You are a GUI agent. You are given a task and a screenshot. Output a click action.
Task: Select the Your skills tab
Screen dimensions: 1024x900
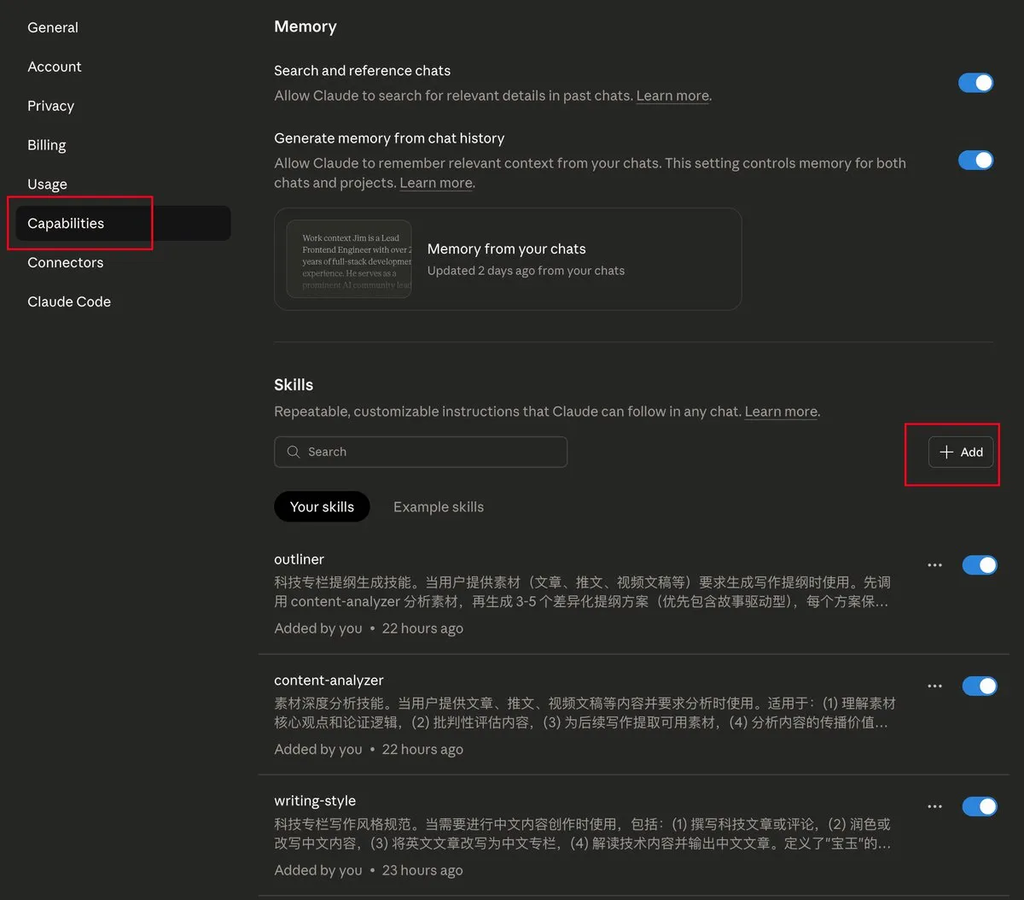[322, 506]
